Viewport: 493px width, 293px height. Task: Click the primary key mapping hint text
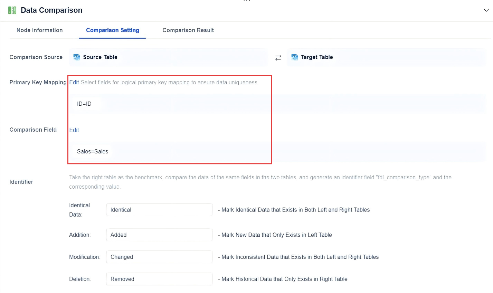169,82
